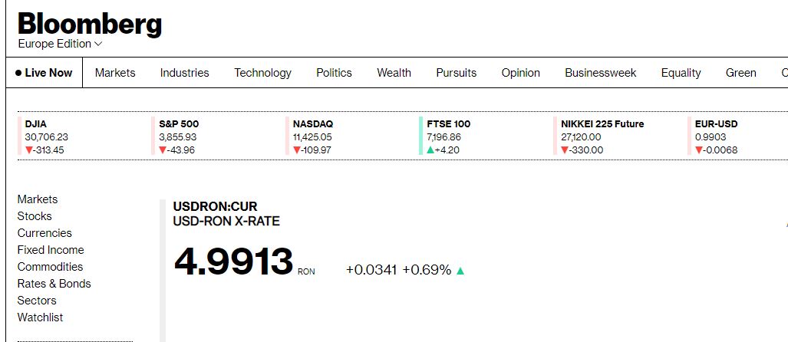This screenshot has width=788, height=342.
Task: Open the Businessweek section
Action: coord(600,73)
